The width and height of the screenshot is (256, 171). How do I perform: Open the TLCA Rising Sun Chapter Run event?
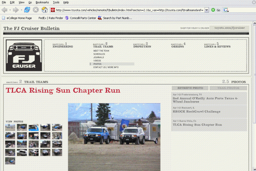tap(209, 125)
